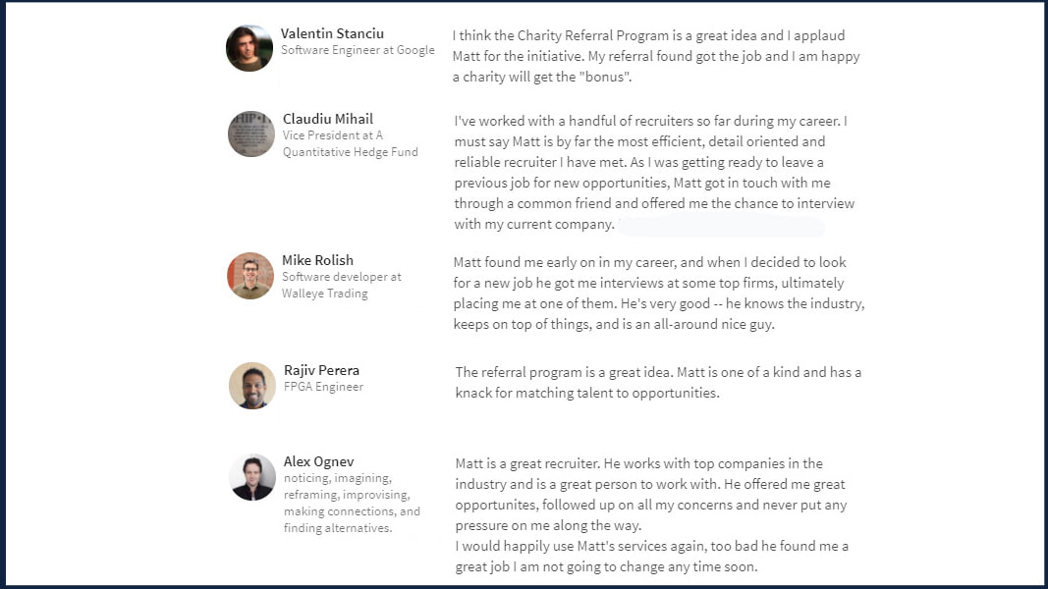Image resolution: width=1048 pixels, height=589 pixels.
Task: Click Mike Rolish's testimonial paragraph
Action: (x=659, y=294)
